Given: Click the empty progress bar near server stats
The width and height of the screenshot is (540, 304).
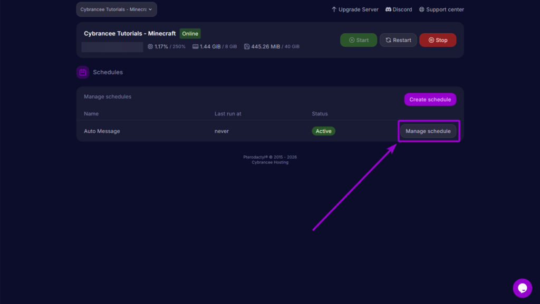Looking at the screenshot, I should pos(111,46).
